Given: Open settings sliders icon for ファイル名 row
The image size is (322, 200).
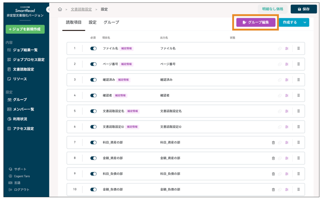Looking at the screenshot, I should [286, 49].
